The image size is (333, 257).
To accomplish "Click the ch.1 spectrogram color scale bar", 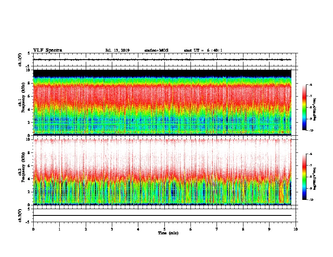I will [304, 108].
